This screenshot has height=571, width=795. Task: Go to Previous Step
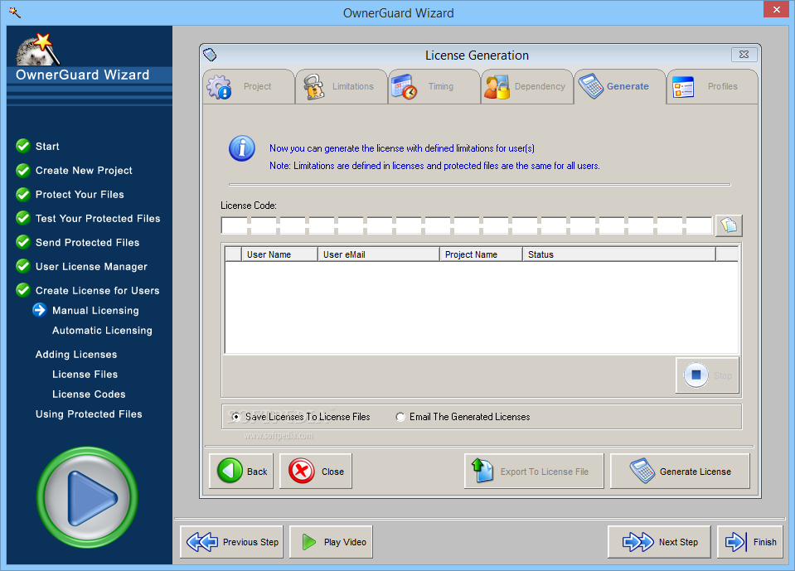(232, 542)
